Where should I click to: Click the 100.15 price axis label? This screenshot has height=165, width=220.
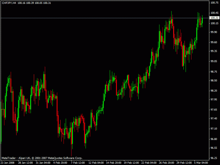[214, 23]
